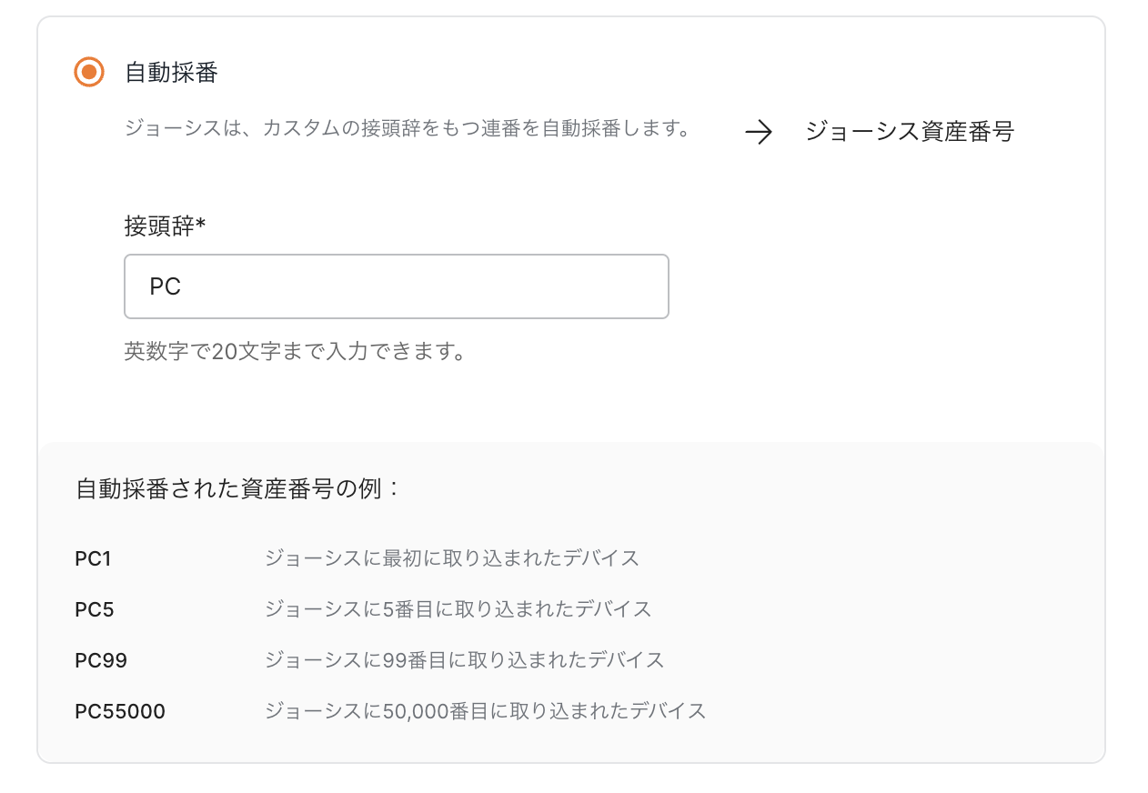Click the 99番目に取り込まれたデバイス description
The image size is (1148, 793).
pos(465,659)
